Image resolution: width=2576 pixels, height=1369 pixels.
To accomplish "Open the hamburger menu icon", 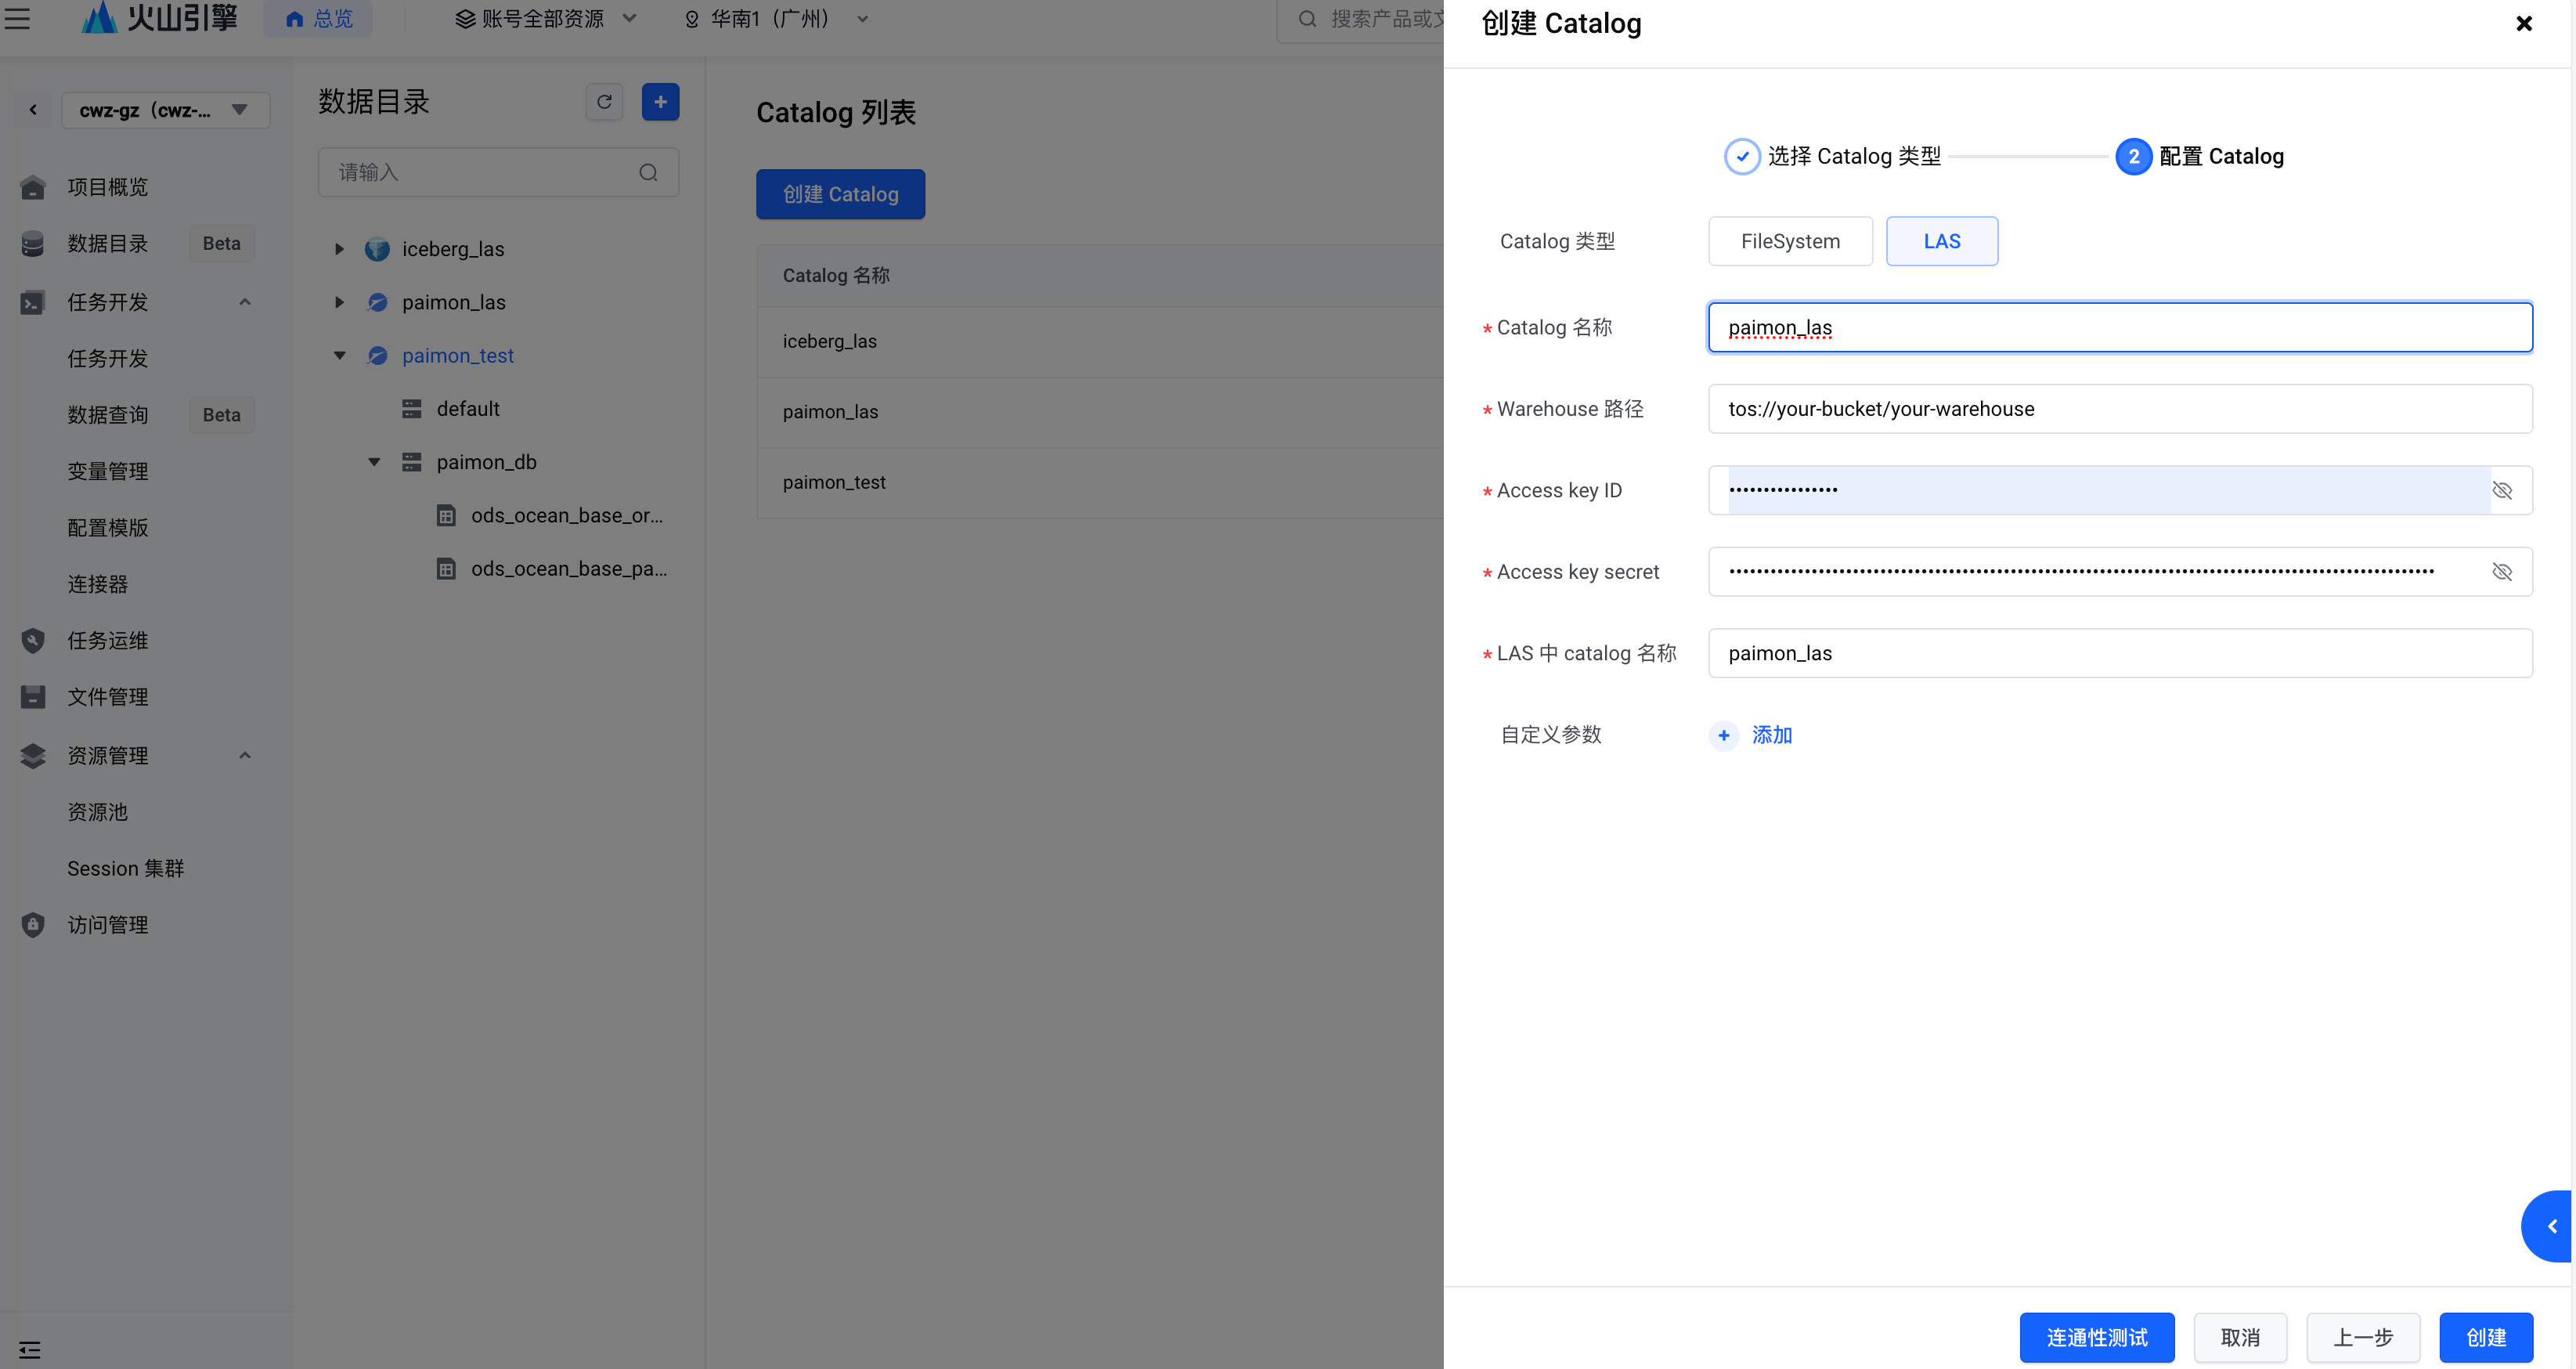I will [17, 18].
